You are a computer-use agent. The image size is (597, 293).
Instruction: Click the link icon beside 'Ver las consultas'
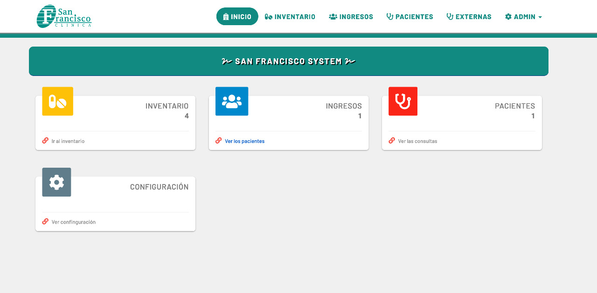[392, 141]
